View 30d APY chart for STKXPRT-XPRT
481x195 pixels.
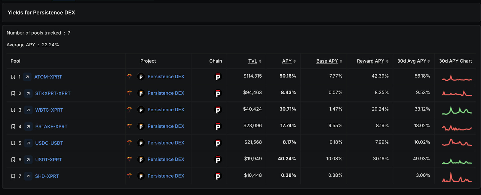(x=457, y=94)
